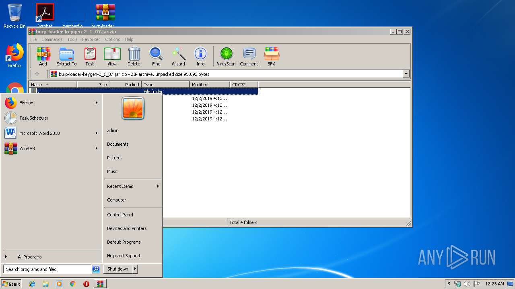Run the Test archive tool

[x=90, y=57]
